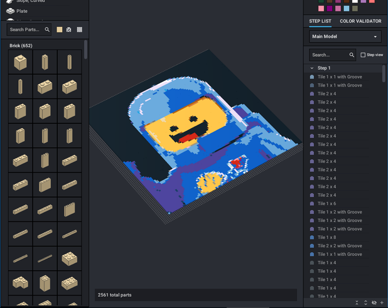The height and width of the screenshot is (308, 388).
Task: Switch to the STEP LIST tab
Action: coord(320,21)
